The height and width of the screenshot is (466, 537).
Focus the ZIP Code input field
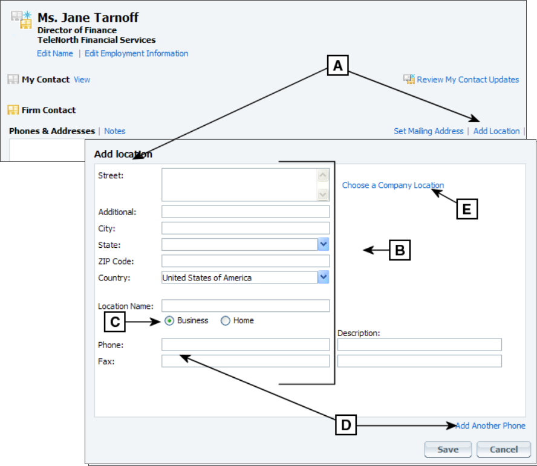click(x=246, y=261)
